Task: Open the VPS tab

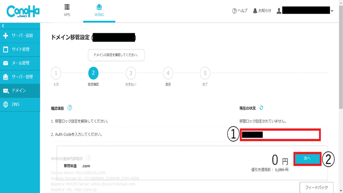Action: pos(67,10)
